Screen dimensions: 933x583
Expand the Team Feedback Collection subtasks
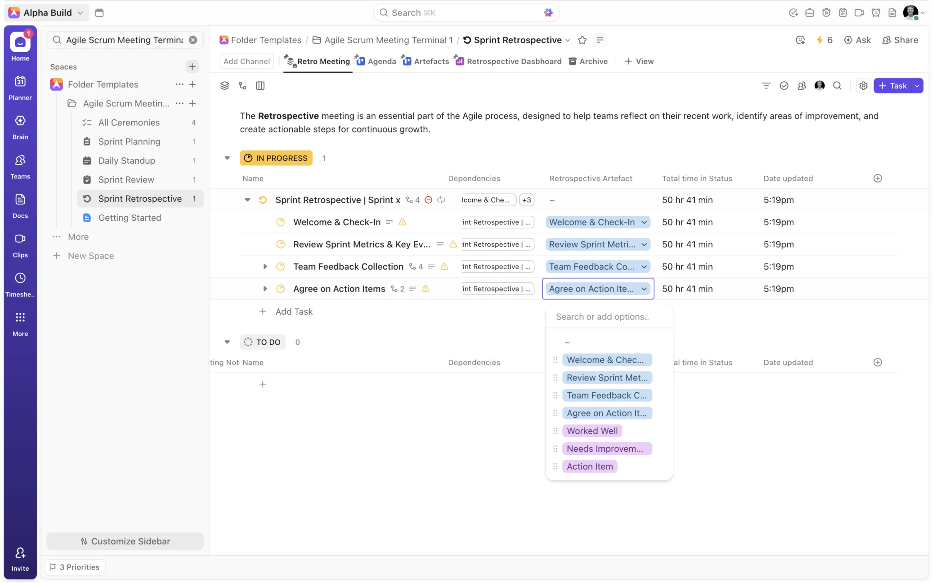coord(265,266)
